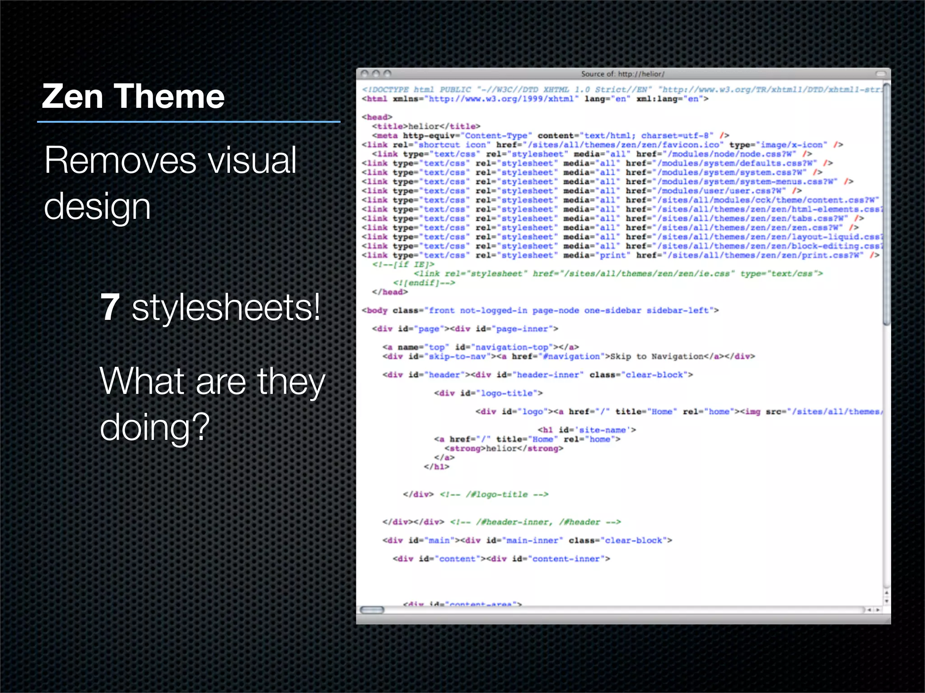
Task: Click the user.css stylesheet line
Action: 582,191
